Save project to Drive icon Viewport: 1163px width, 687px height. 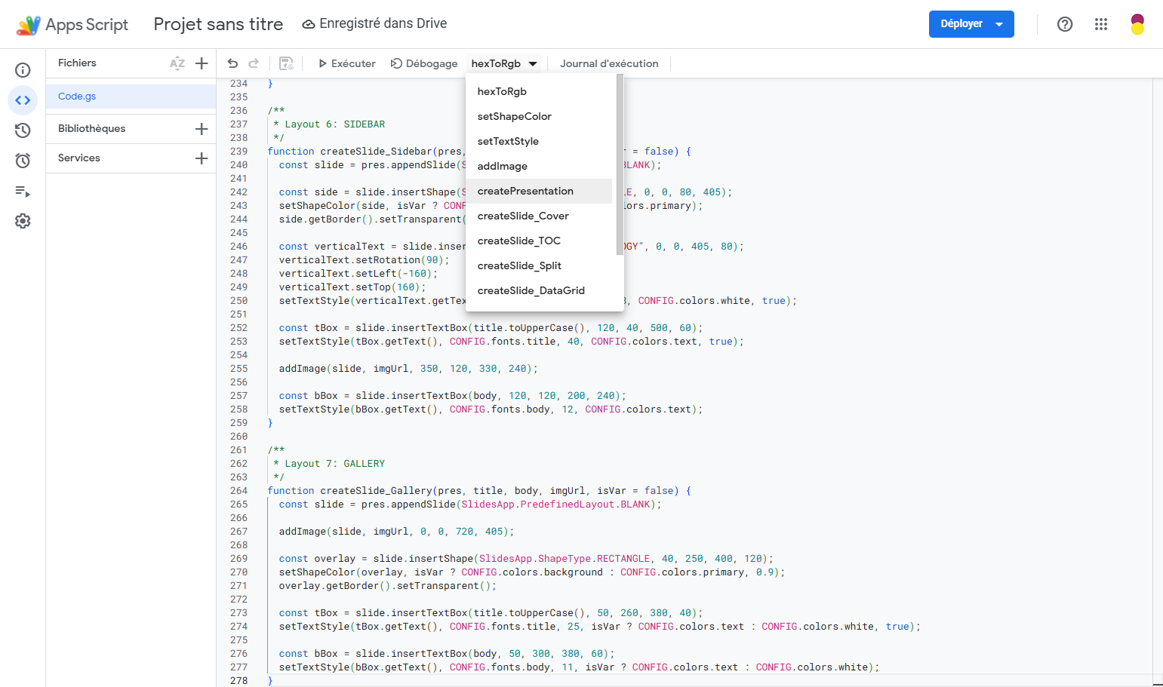[287, 63]
